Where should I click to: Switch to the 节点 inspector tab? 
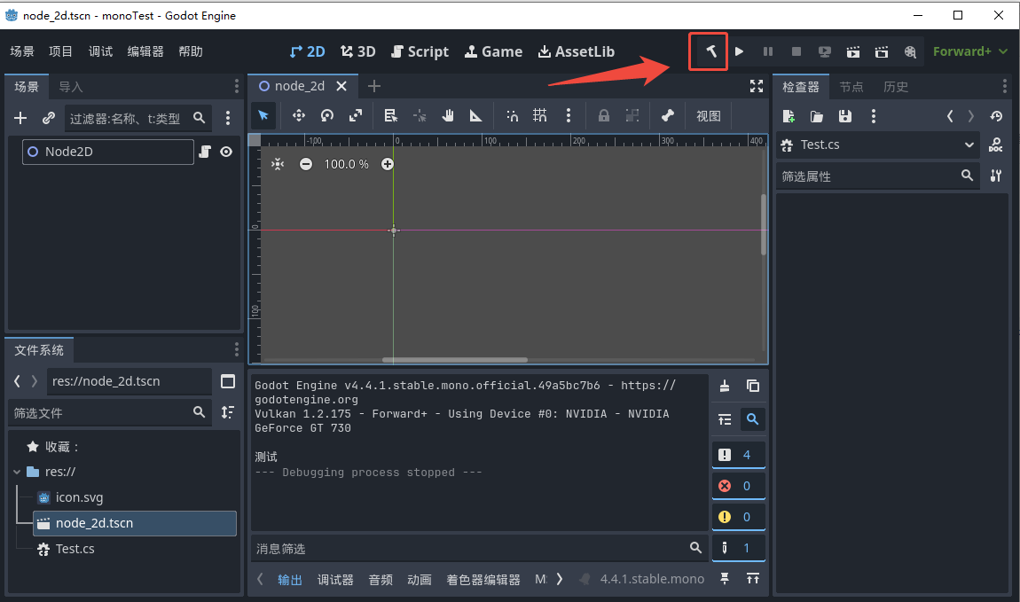tap(851, 87)
